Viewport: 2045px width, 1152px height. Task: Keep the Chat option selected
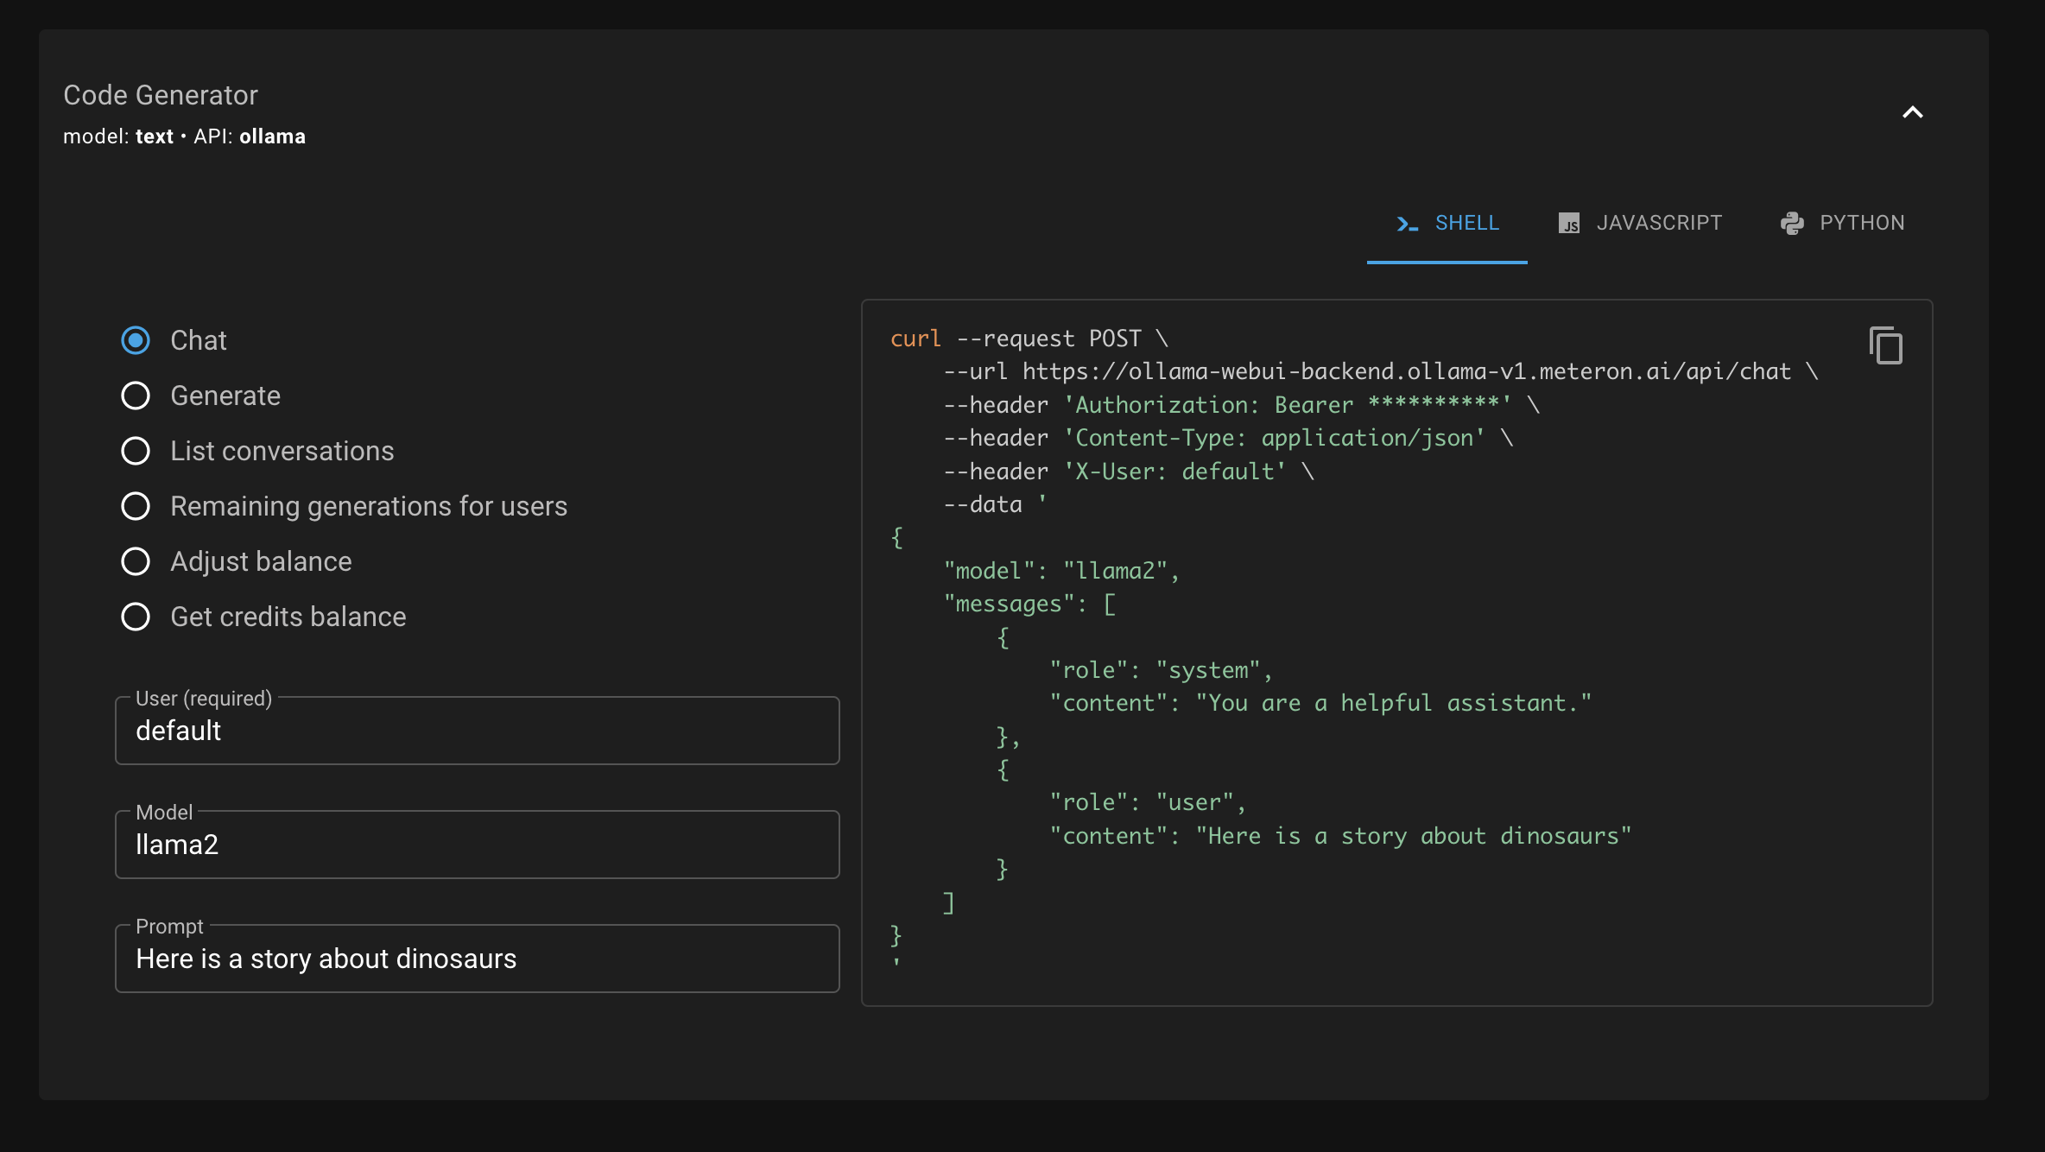[136, 340]
